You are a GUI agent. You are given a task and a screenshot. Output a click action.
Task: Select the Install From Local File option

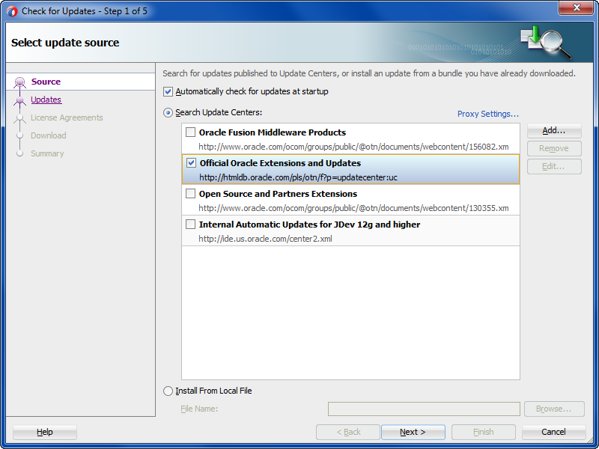point(168,391)
